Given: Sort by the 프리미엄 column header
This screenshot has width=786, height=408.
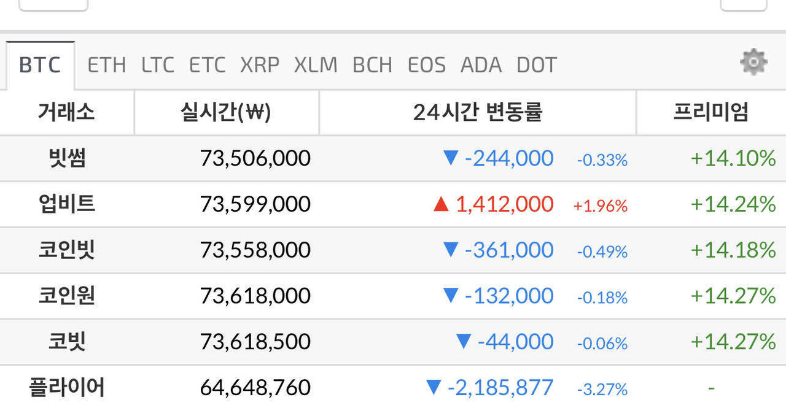Looking at the screenshot, I should tap(710, 112).
